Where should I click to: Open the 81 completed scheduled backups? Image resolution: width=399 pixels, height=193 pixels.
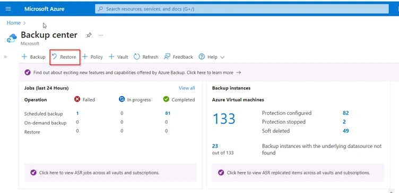(x=168, y=113)
